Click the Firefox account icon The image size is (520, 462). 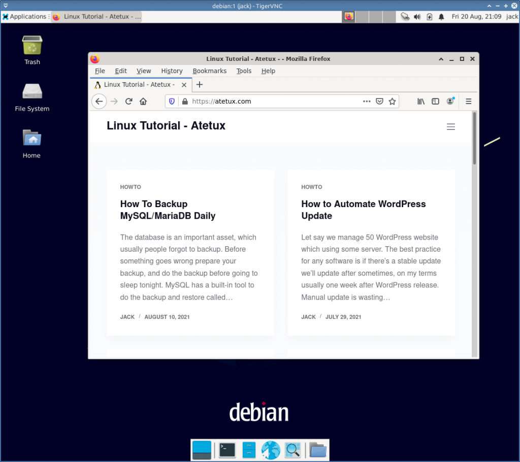pyautogui.click(x=450, y=101)
